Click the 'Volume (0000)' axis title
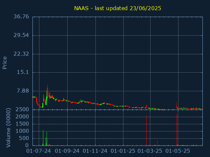 8,128
